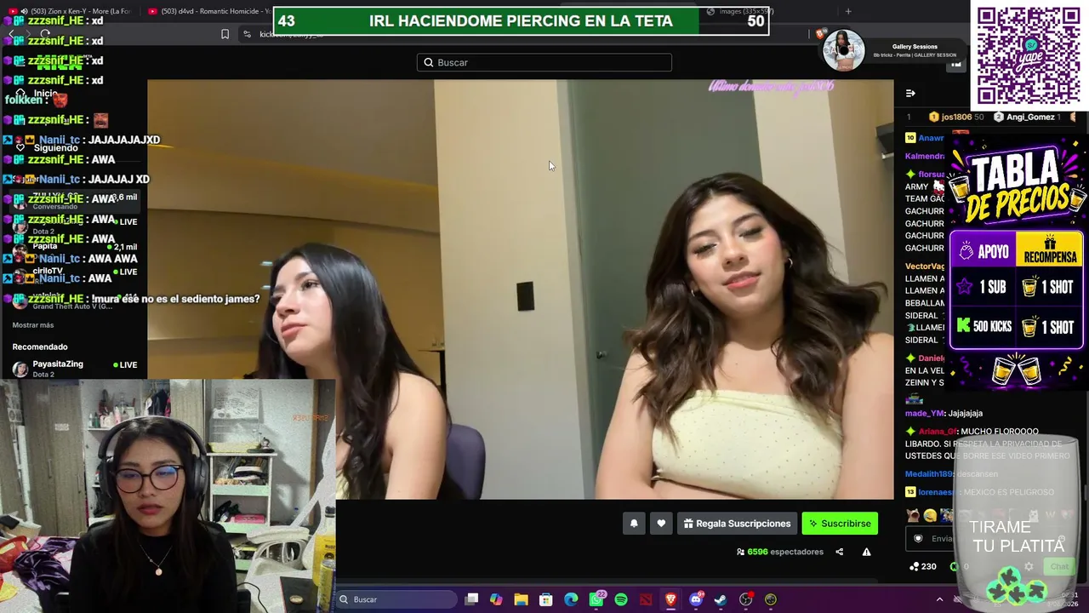
Task: Open Dota 2 from the taskbar
Action: tap(646, 599)
